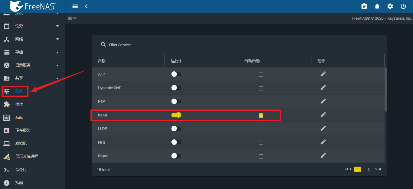Check AFP auto-start checkbox
The height and width of the screenshot is (189, 413).
[261, 75]
